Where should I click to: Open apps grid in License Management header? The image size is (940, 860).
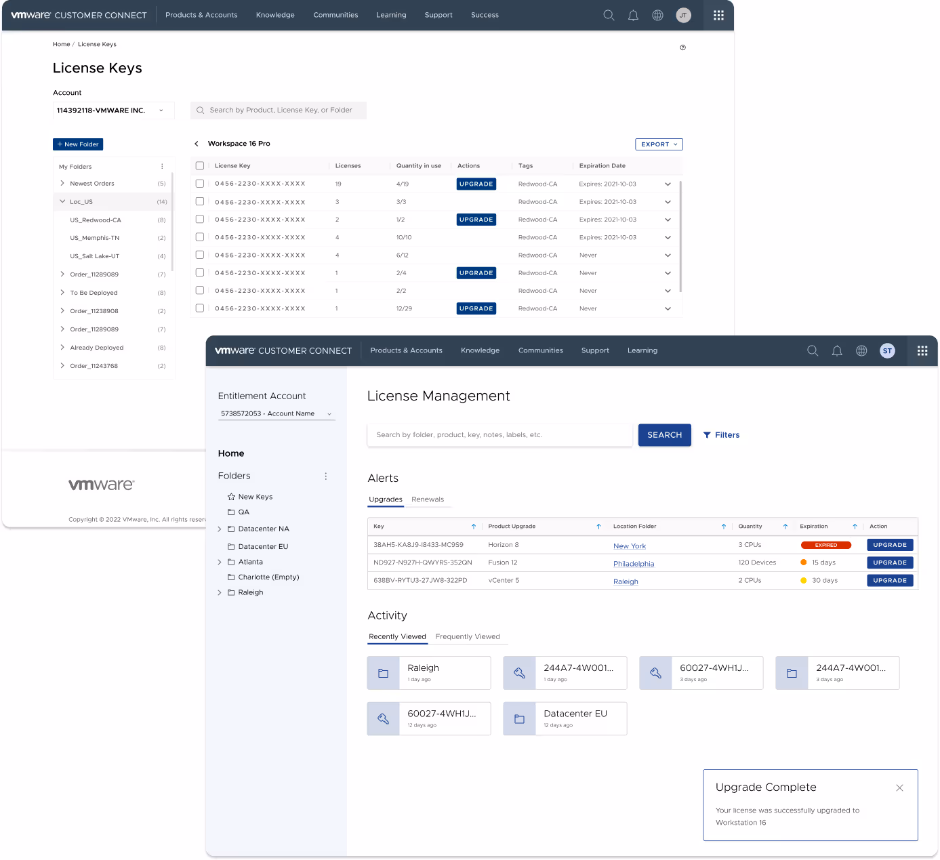tap(922, 350)
